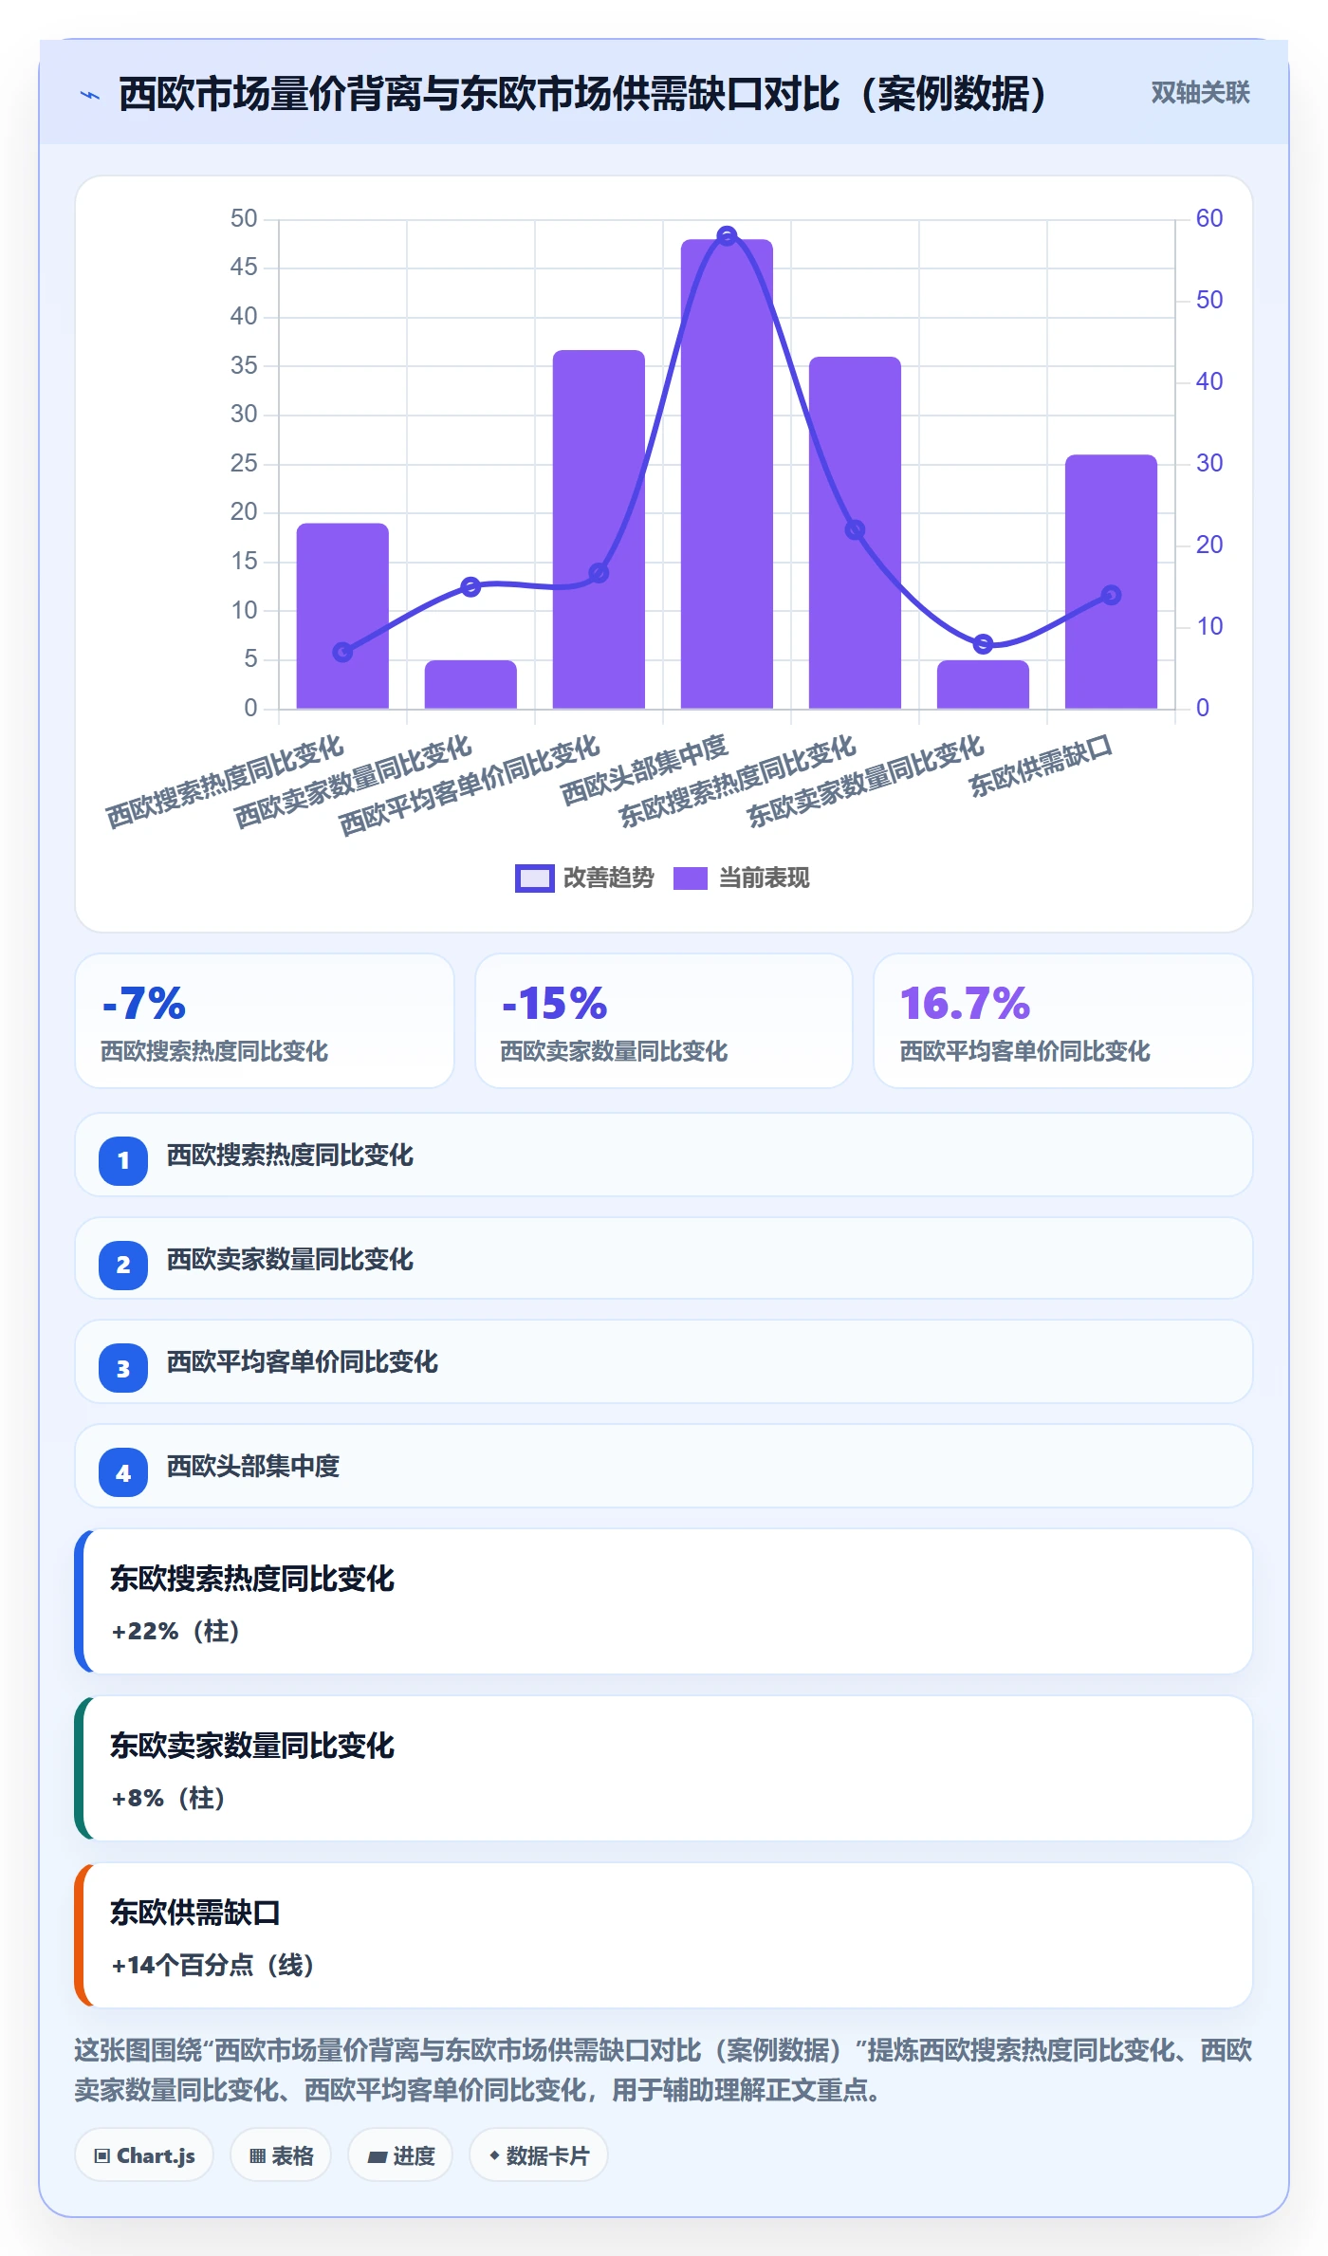Viewport: 1328px width, 2256px height.
Task: Click the line point at the 西欧头部集中度 peak
Action: click(x=727, y=235)
